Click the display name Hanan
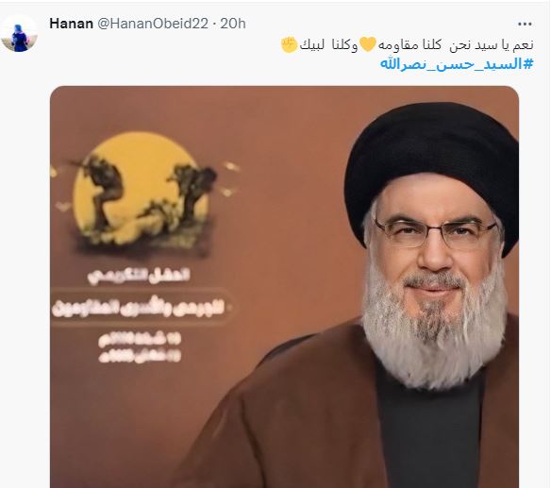The height and width of the screenshot is (488, 551). click(x=71, y=24)
